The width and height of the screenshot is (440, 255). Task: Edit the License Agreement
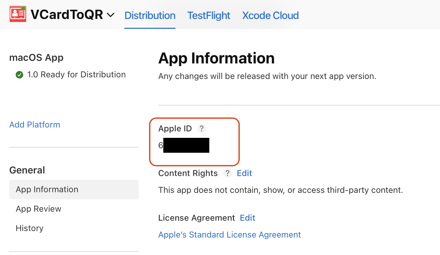tap(248, 218)
